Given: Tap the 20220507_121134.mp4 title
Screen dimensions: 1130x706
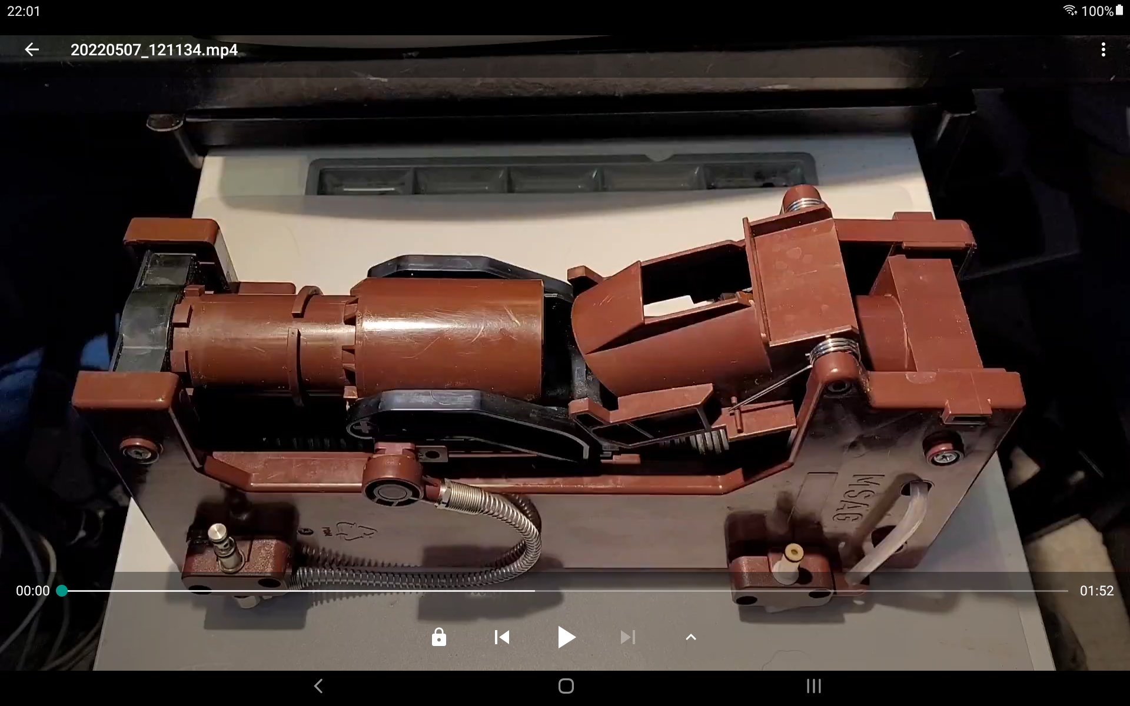Looking at the screenshot, I should pyautogui.click(x=154, y=50).
